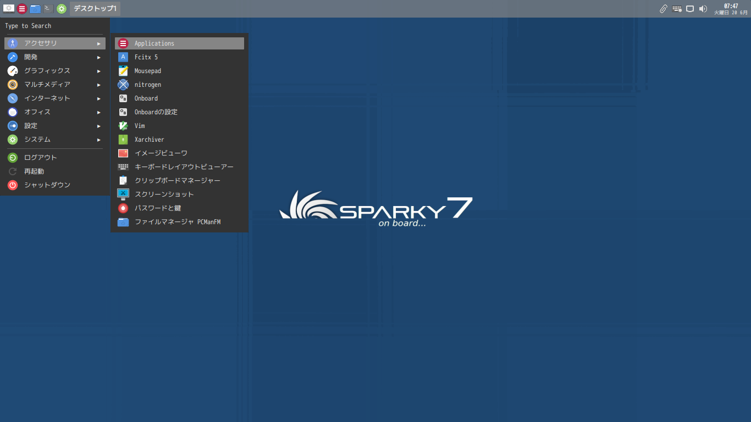
Task: Choose ログアウト from the menu
Action: pos(55,158)
